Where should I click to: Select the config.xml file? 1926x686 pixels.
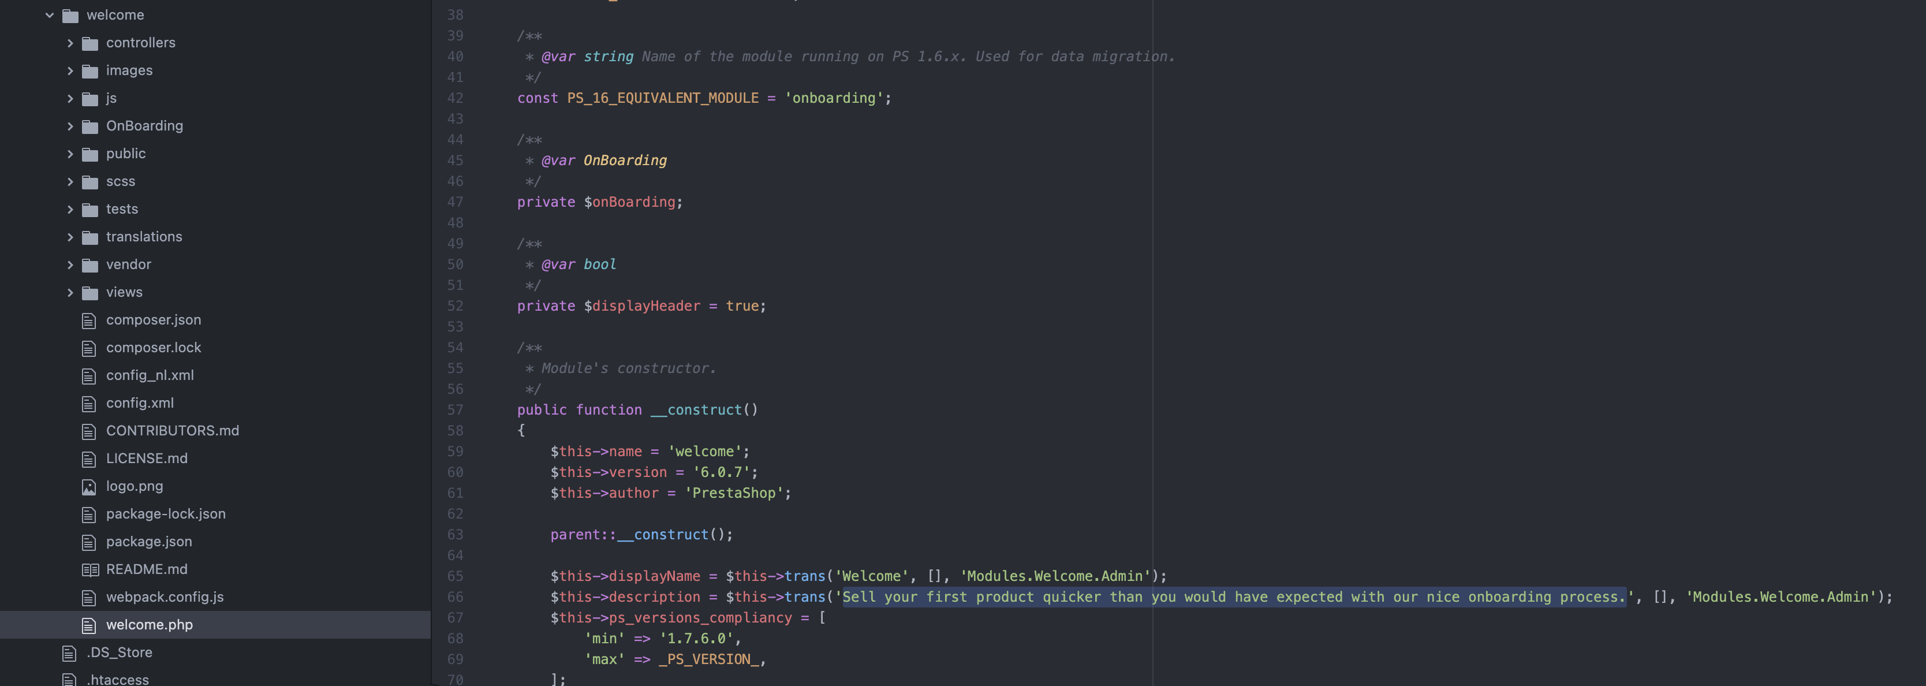pos(140,402)
